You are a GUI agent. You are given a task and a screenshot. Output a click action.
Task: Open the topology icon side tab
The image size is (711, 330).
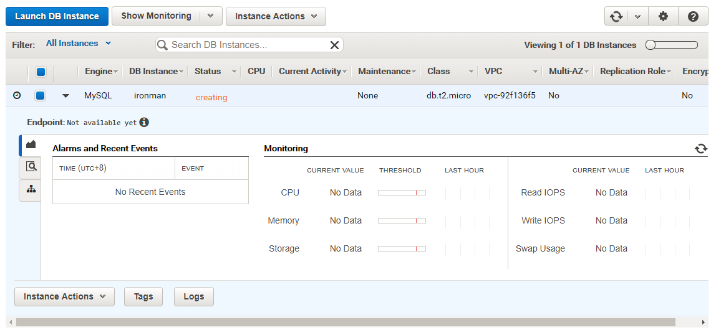point(31,190)
